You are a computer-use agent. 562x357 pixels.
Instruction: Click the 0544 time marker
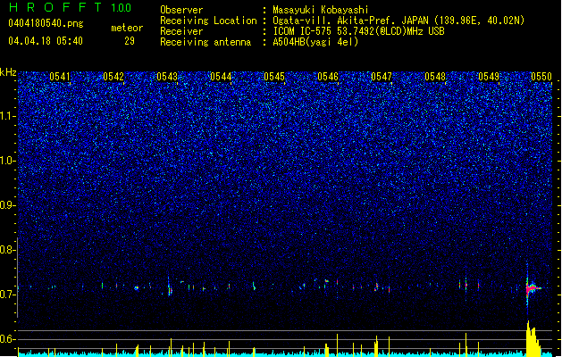pos(221,77)
